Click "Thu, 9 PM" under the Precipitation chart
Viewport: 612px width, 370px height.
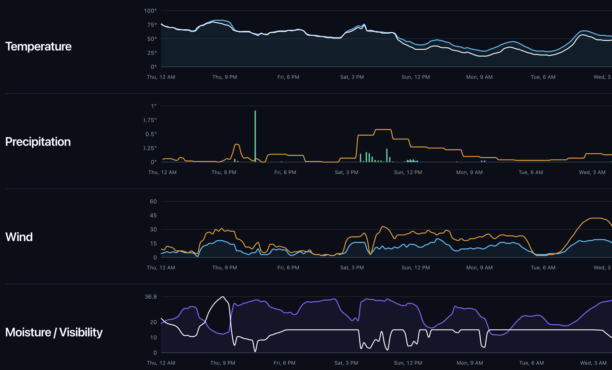[224, 172]
